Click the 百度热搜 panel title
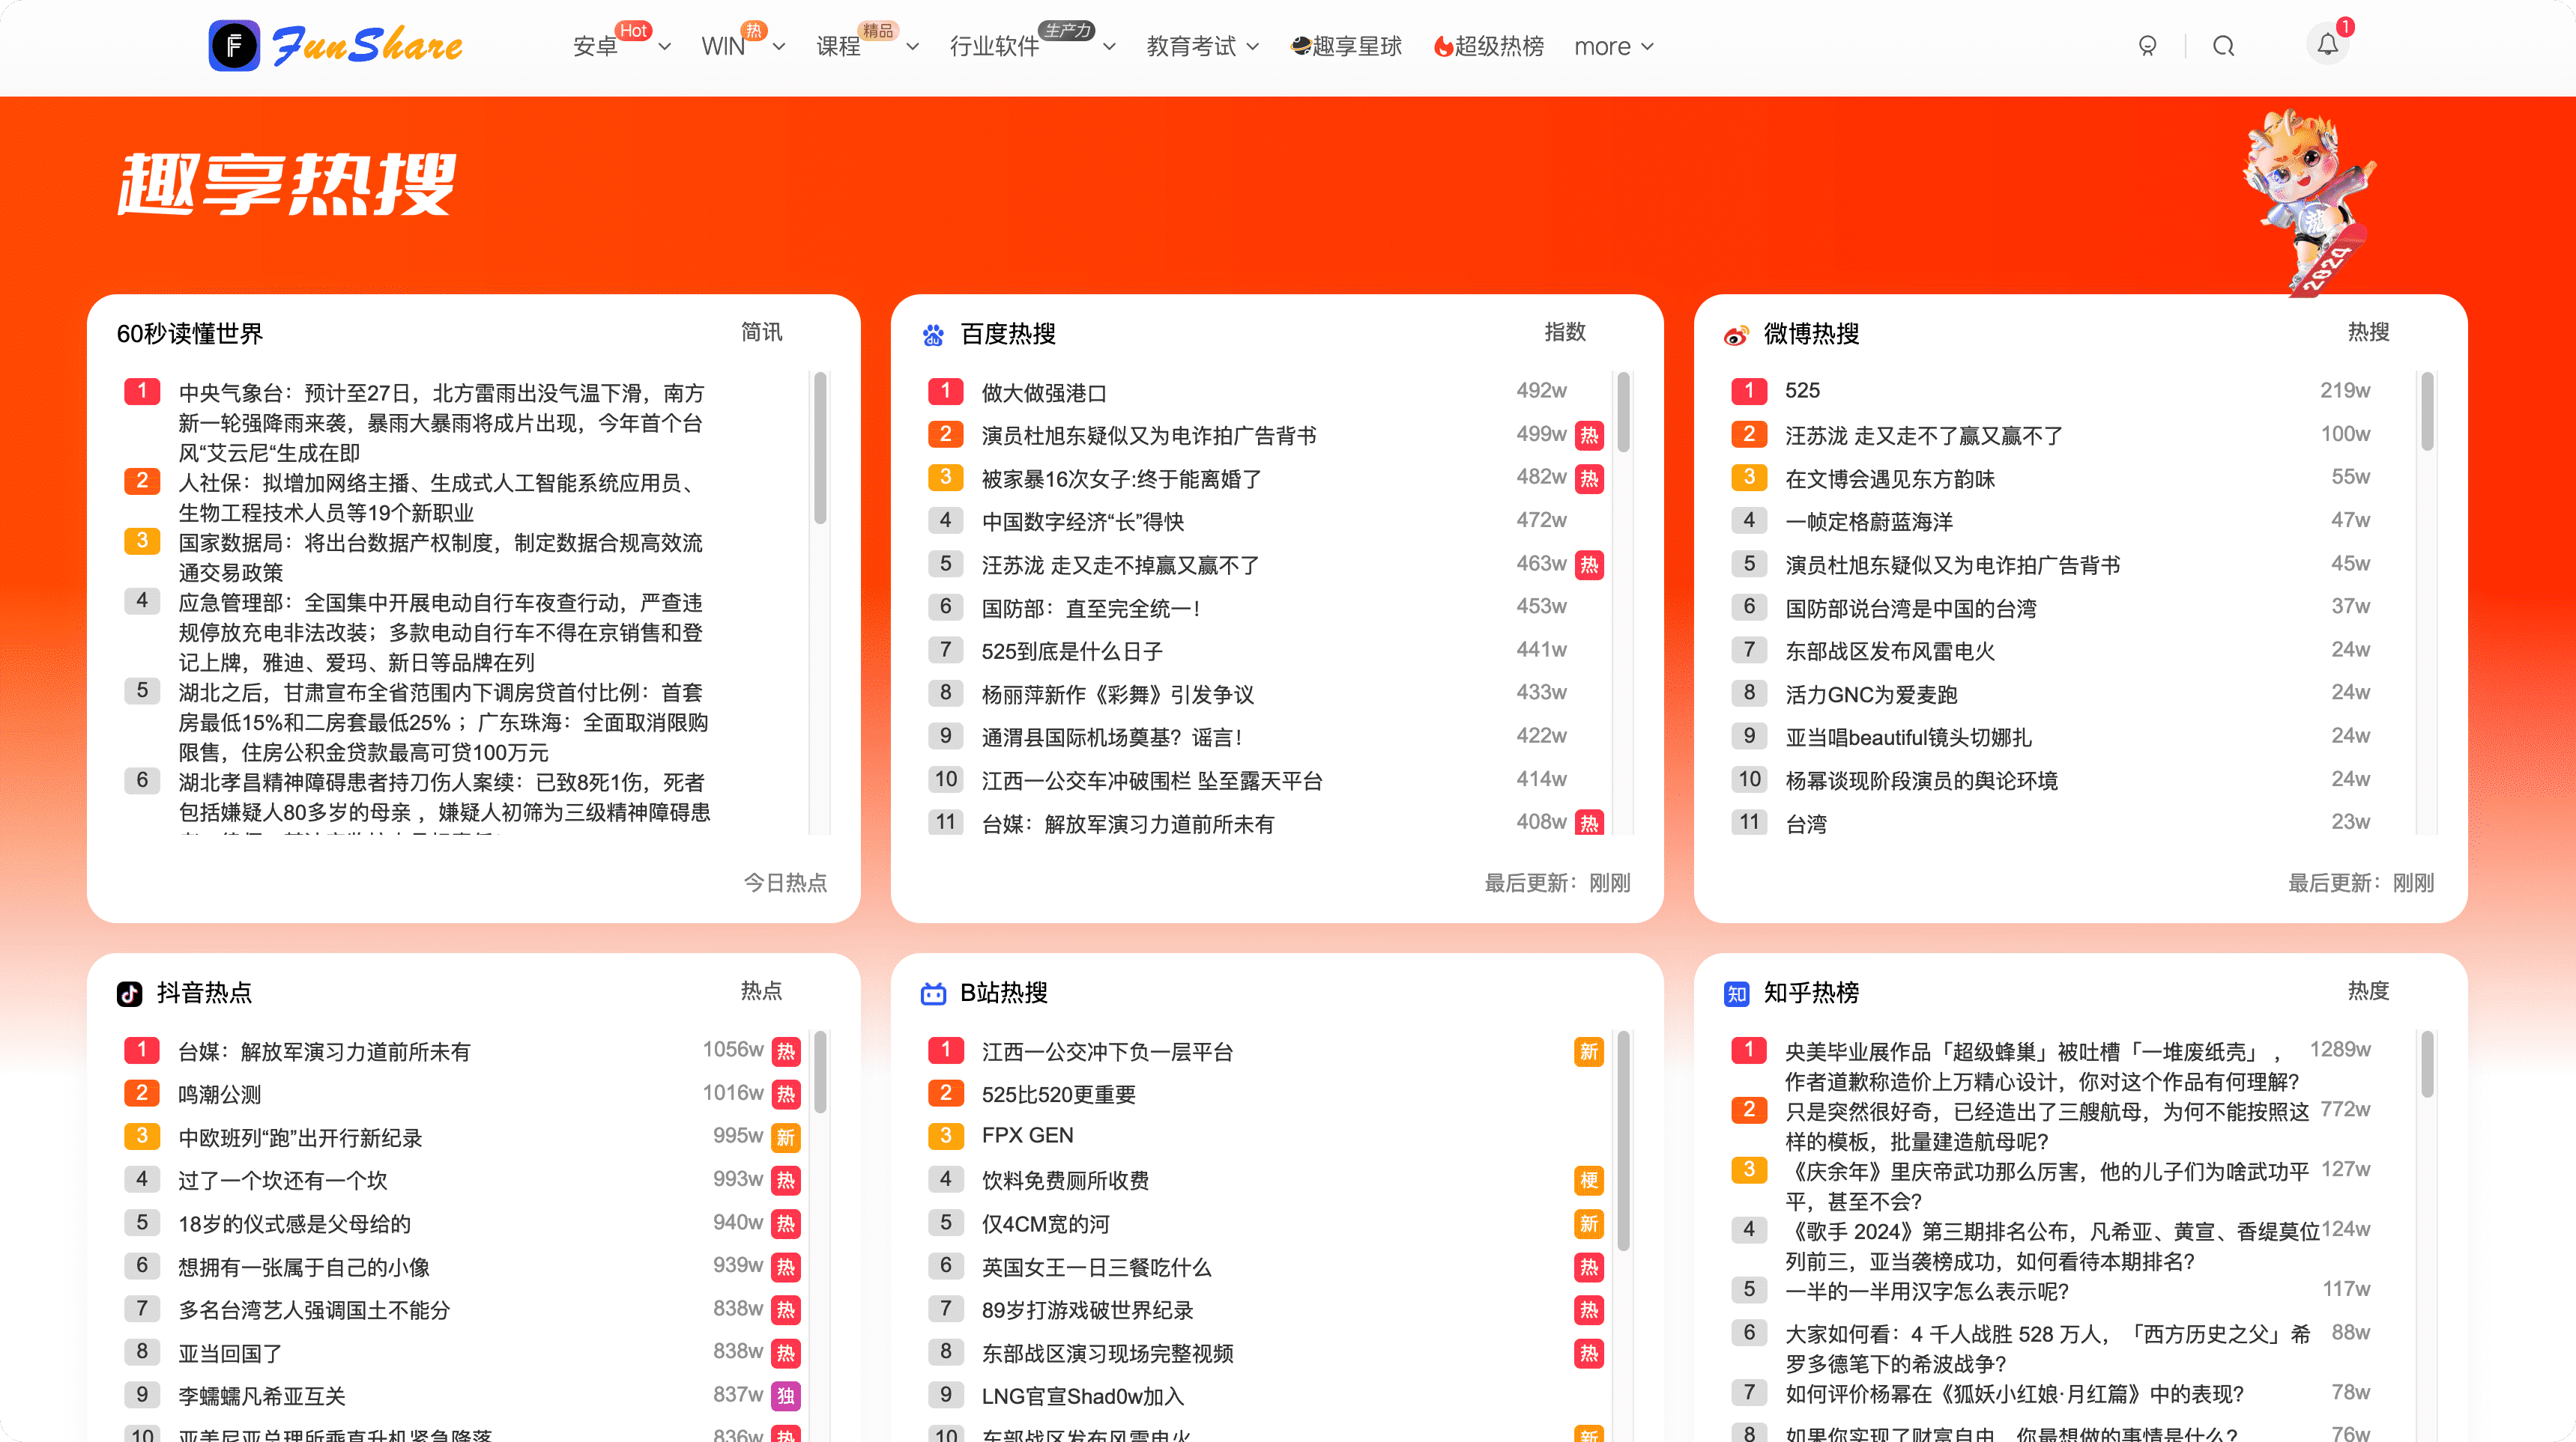The height and width of the screenshot is (1442, 2576). [1008, 334]
